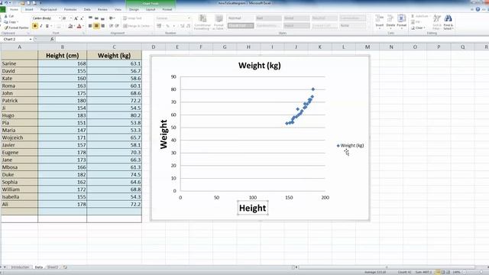Screen dimensions: 489x275
Task: Click Top Align icon
Action: click(x=90, y=18)
